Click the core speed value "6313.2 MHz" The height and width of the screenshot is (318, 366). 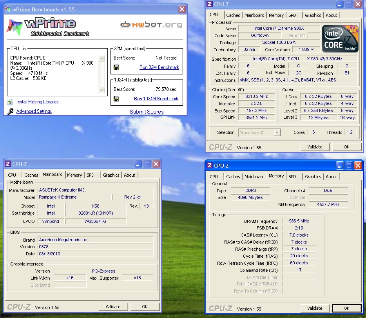(257, 97)
